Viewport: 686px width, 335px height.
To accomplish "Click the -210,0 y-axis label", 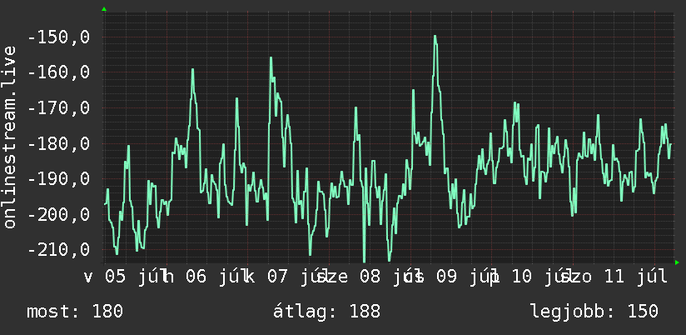I will (x=58, y=250).
